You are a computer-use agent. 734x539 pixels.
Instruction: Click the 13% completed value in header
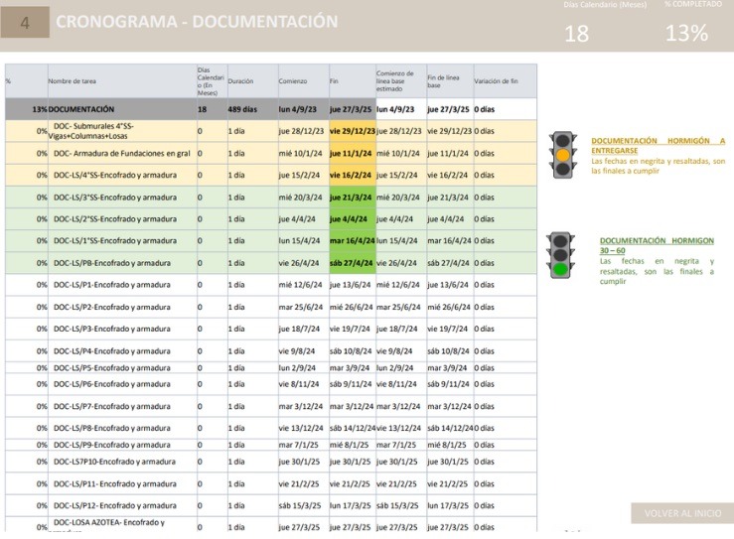(x=686, y=33)
